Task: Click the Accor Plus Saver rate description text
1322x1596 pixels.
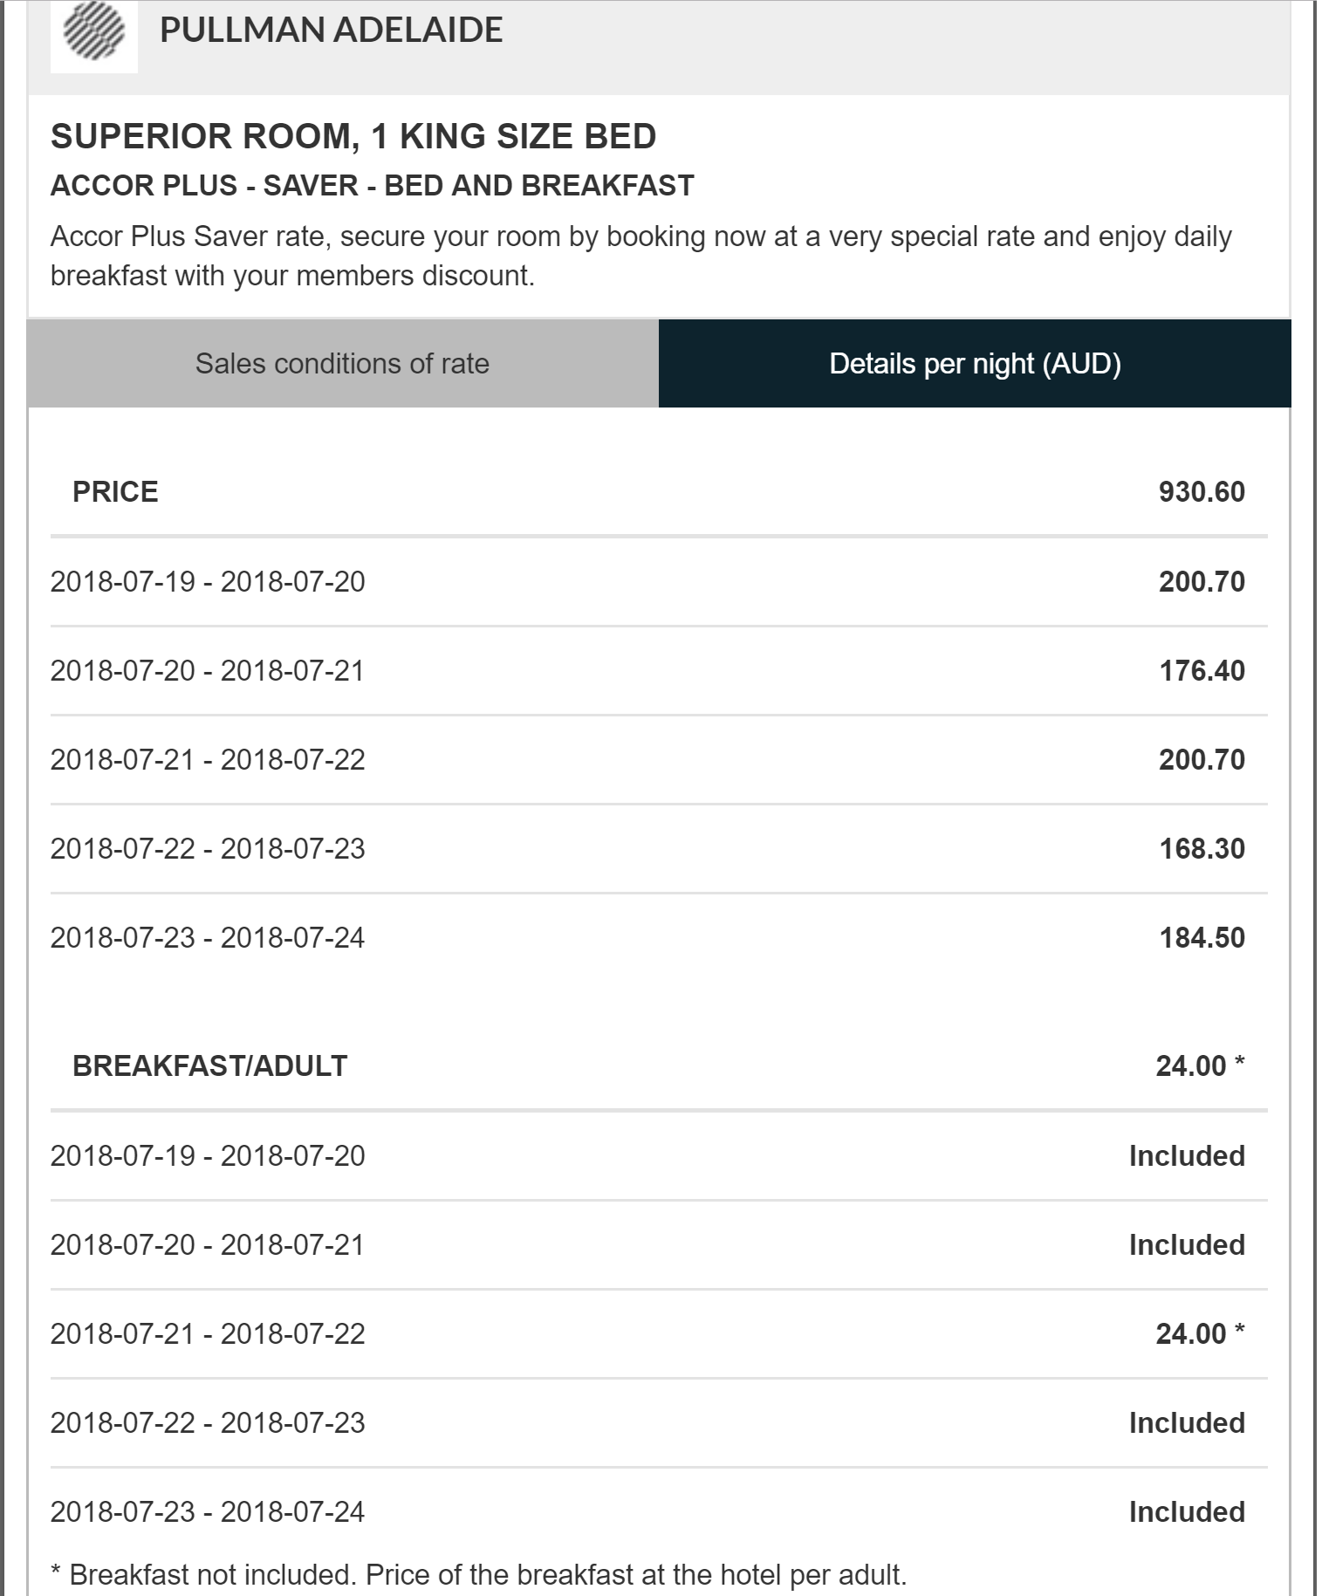Action: [x=640, y=256]
